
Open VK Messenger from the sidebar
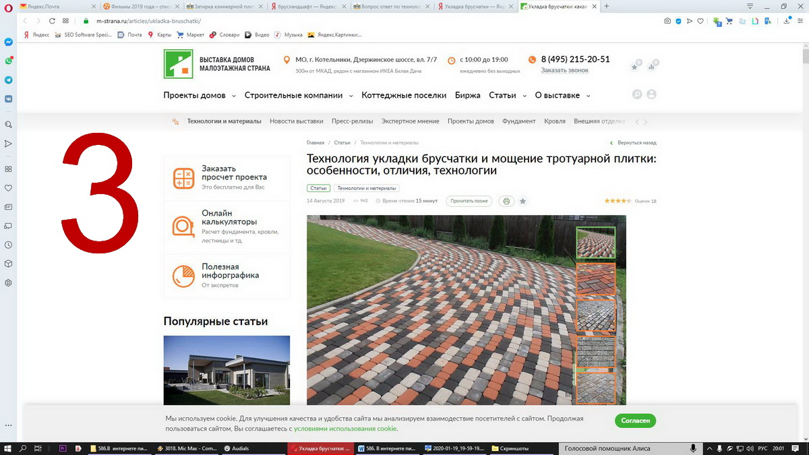(9, 99)
